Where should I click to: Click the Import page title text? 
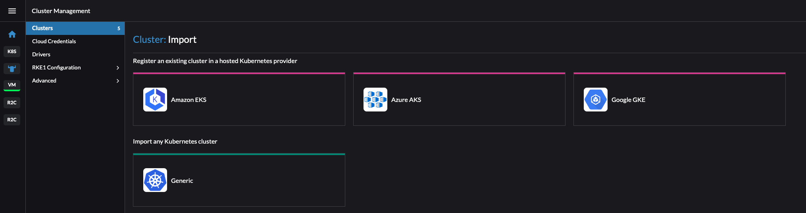pos(182,40)
